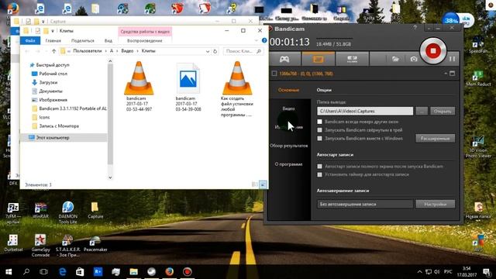Open Firefox from the taskbar
The image size is (496, 279).
[169, 272]
